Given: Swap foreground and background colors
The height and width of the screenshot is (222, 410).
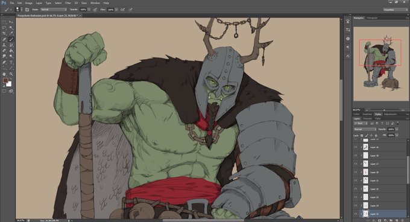Looking at the screenshot, I should tap(10, 78).
